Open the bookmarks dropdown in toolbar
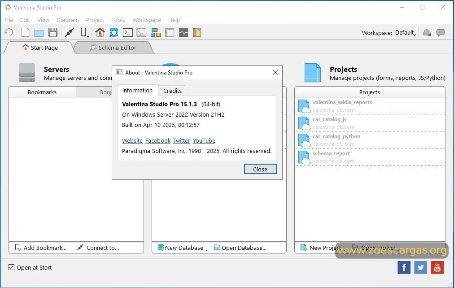Image resolution: width=454 pixels, height=288 pixels. (84, 32)
